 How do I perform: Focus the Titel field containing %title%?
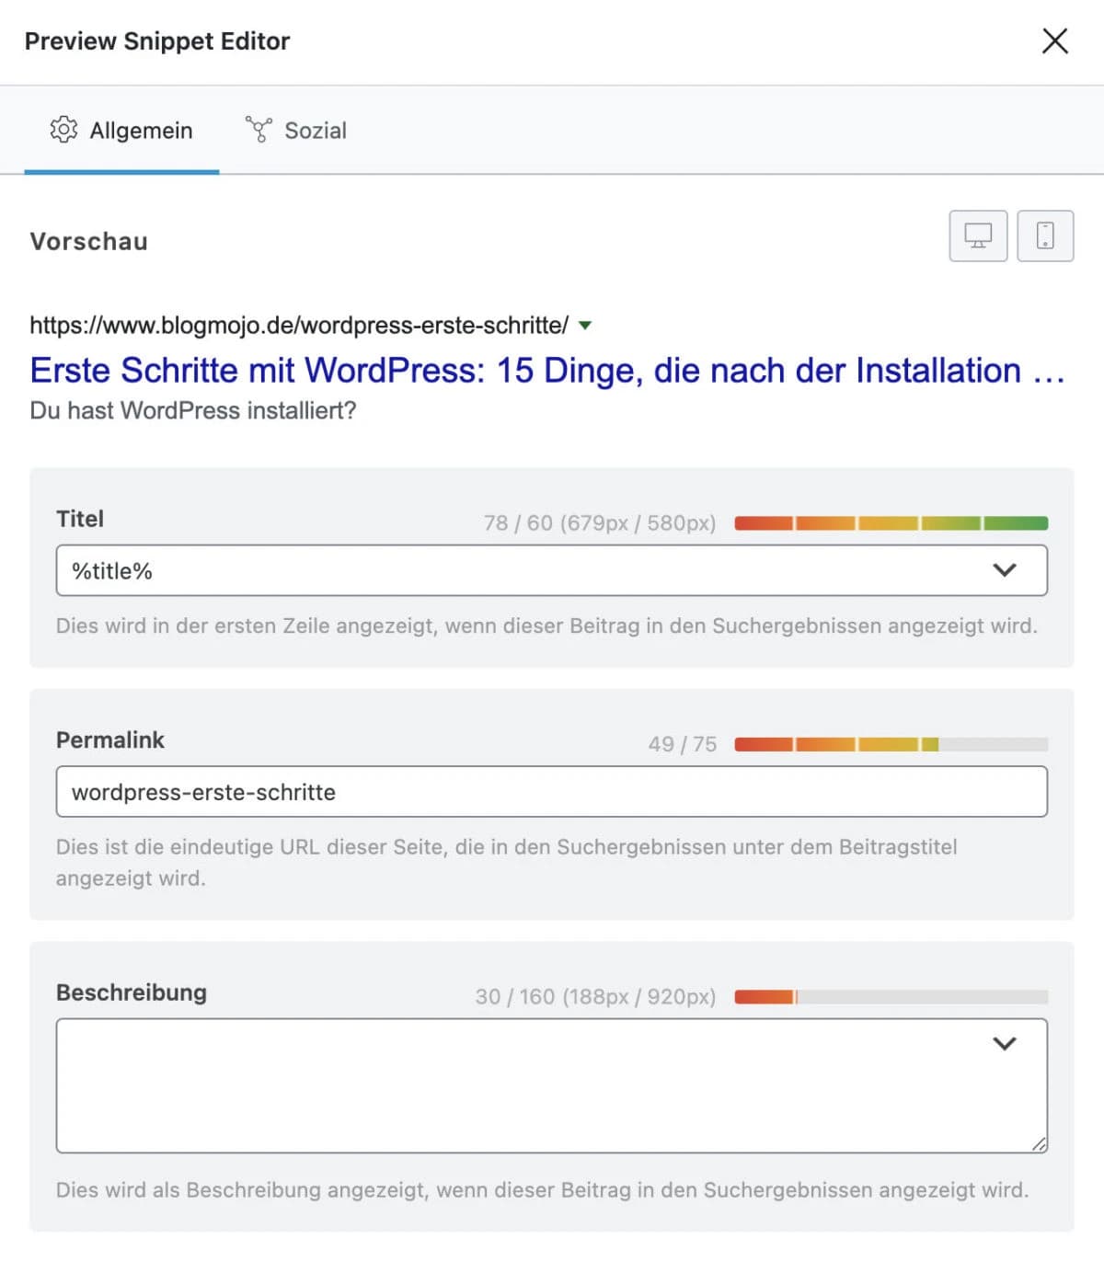point(515,571)
